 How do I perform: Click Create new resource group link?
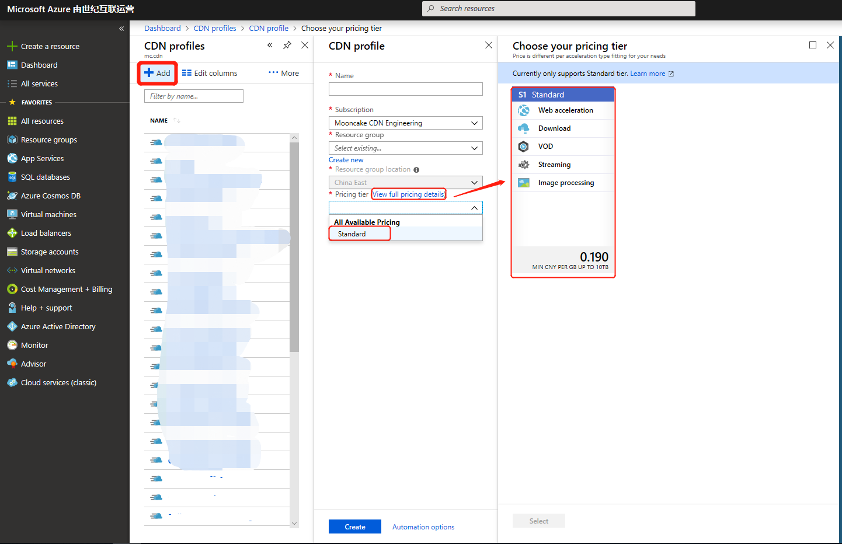(x=346, y=160)
